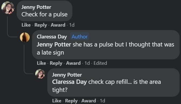Screen dimensions: 181x104
Task: Award the 'check cap refill' reply
Action: click(89, 101)
